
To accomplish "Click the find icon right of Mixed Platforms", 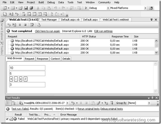I will 151,8.
